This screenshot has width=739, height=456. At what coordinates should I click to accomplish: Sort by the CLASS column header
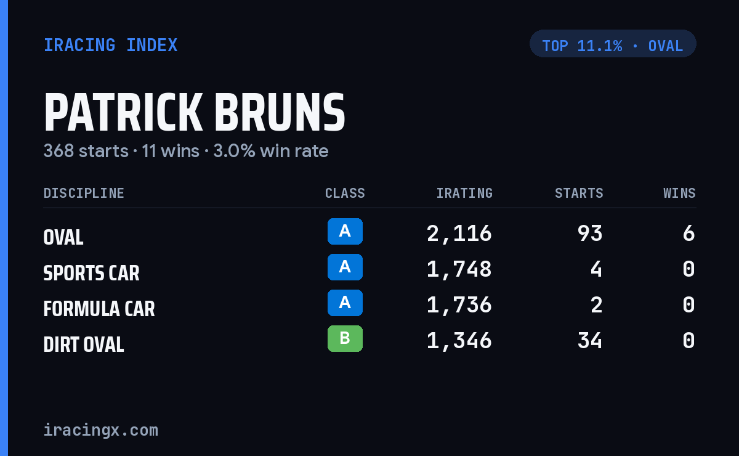(x=345, y=193)
